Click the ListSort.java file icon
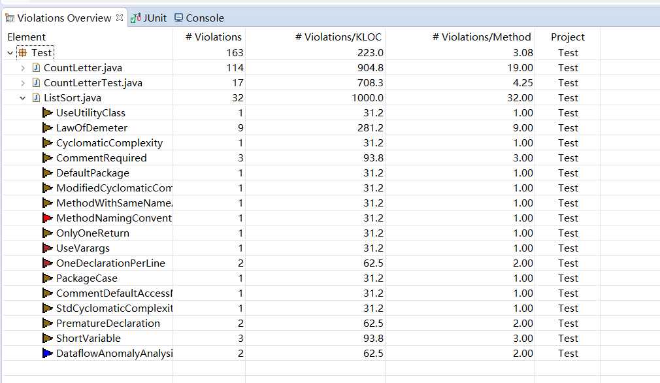The image size is (660, 383). coord(36,97)
